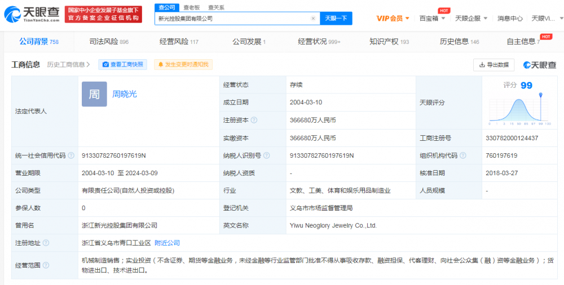564x285 pixels.
Task: Click the 周 avatar thumbnail
Action: coord(94,94)
